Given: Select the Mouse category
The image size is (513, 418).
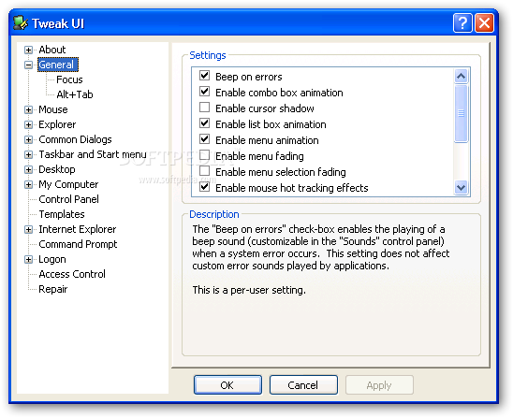Looking at the screenshot, I should [x=53, y=109].
